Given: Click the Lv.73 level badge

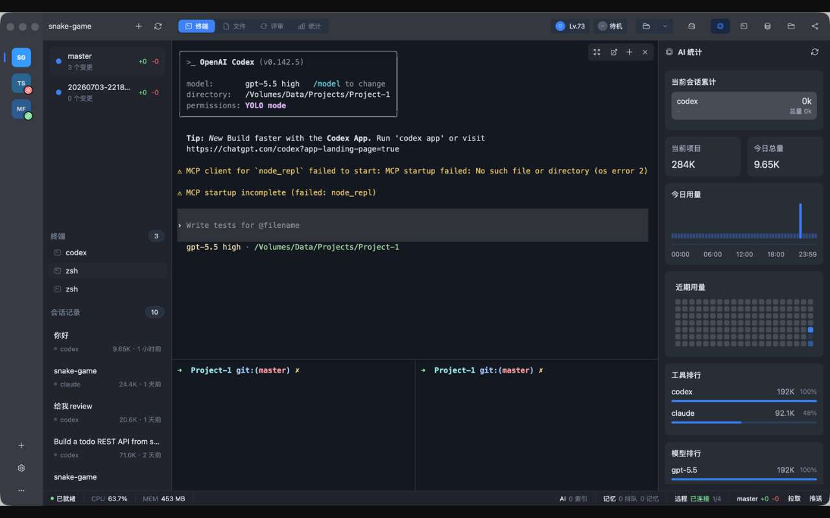Looking at the screenshot, I should (571, 27).
